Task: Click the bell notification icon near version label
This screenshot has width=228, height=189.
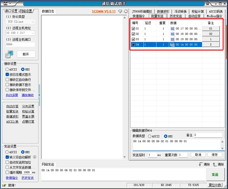Action: 126,11
